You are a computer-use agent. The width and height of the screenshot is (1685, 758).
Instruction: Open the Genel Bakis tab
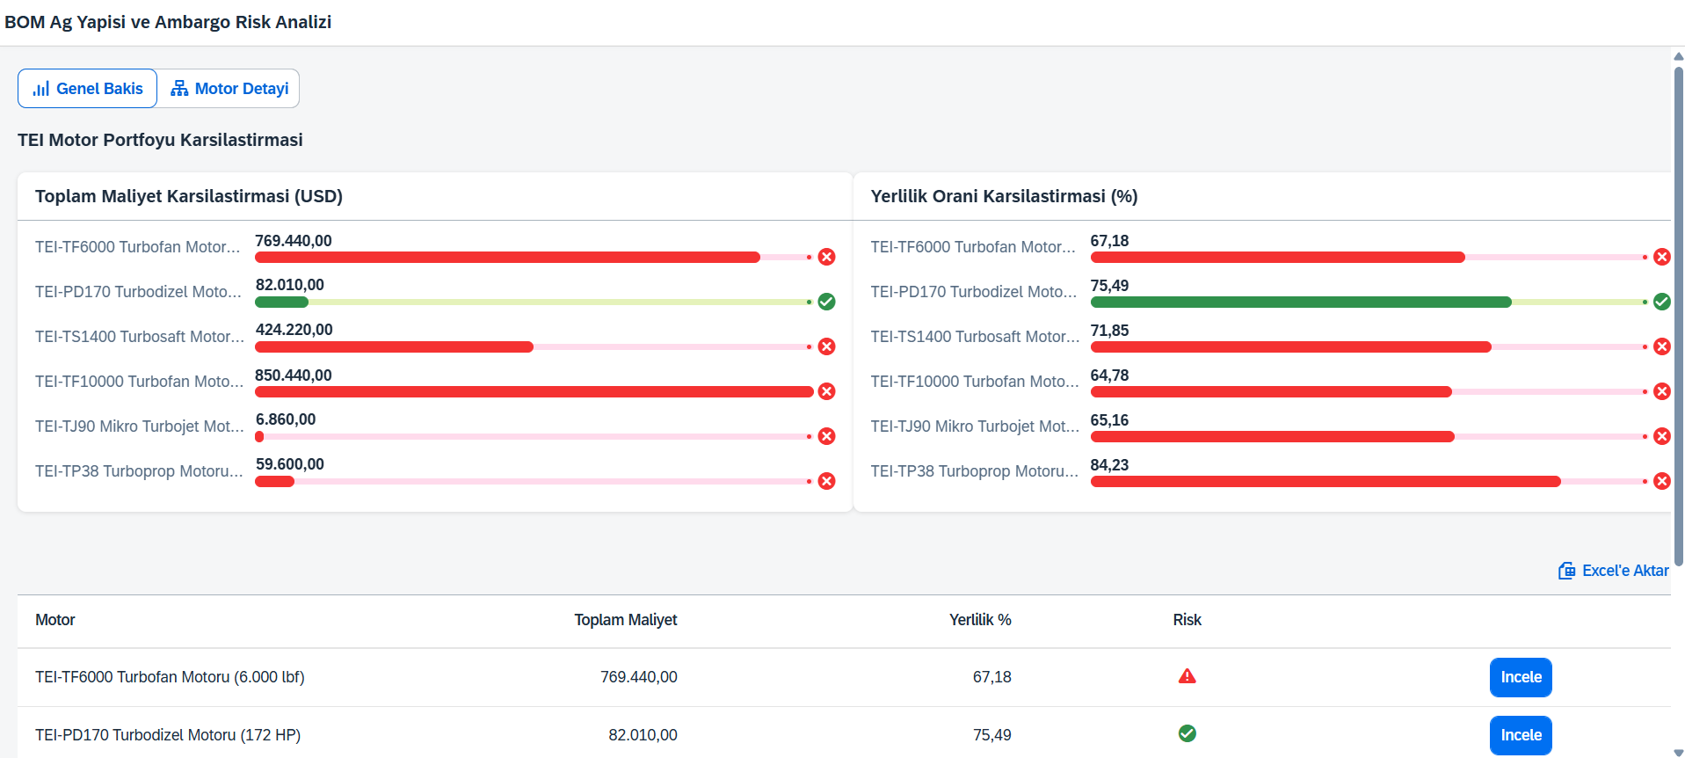pos(87,89)
